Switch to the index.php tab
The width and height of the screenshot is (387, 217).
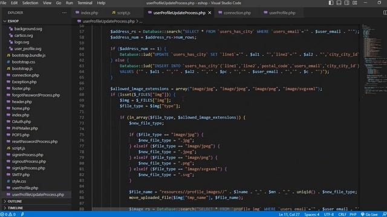click(x=89, y=13)
